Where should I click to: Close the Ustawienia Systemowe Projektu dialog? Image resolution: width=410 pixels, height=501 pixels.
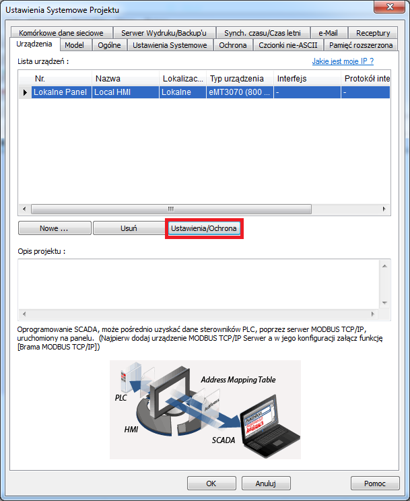point(390,7)
